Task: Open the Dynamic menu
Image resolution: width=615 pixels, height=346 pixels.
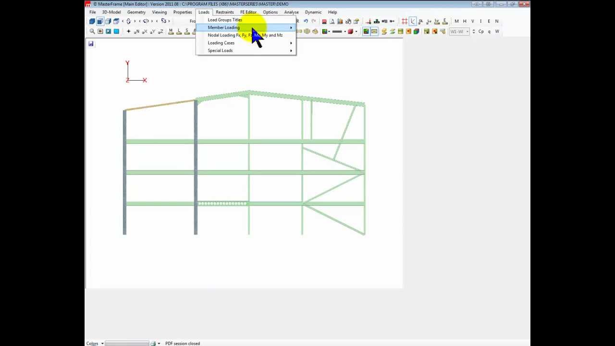Action: pyautogui.click(x=313, y=12)
